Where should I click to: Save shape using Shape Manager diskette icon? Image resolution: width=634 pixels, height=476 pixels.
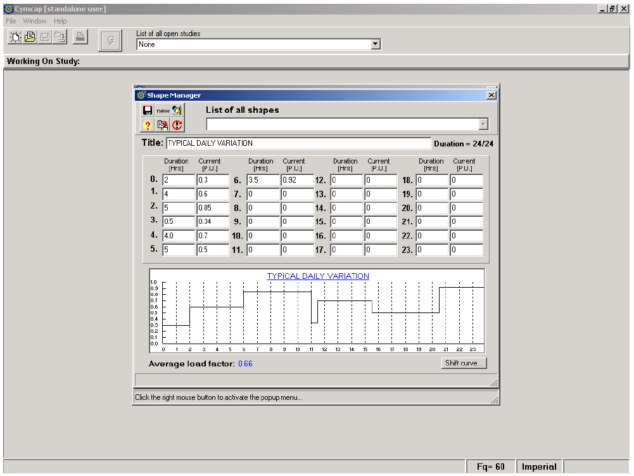coord(148,110)
